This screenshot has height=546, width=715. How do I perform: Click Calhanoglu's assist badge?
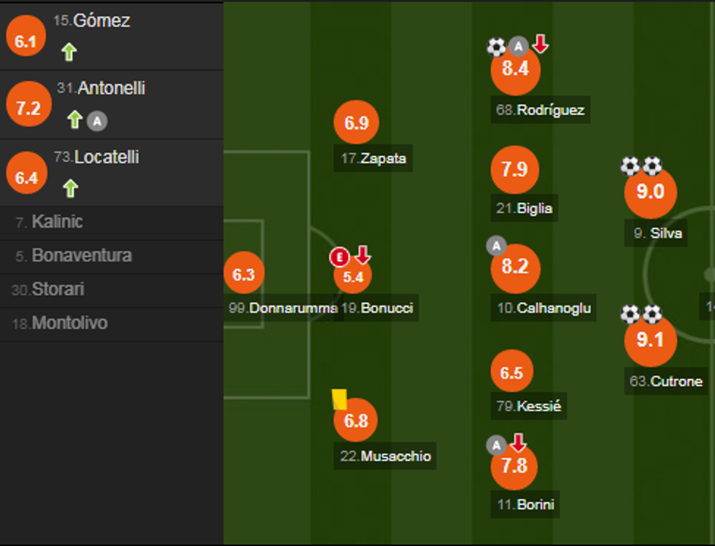496,246
